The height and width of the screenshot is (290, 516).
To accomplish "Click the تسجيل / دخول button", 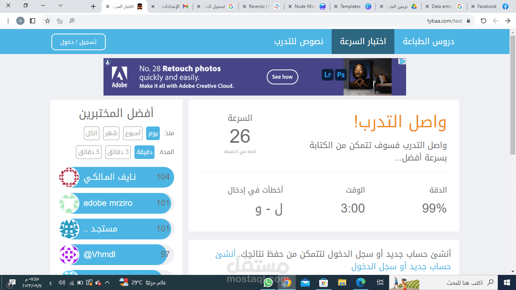I will [78, 42].
